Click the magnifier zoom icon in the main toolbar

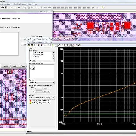2,7
